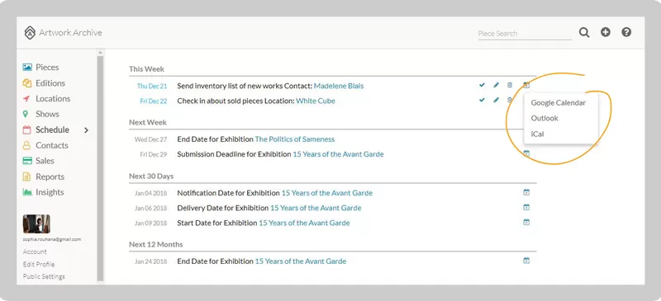This screenshot has width=661, height=301.
Task: Choose iCal from export menu
Action: tap(537, 134)
